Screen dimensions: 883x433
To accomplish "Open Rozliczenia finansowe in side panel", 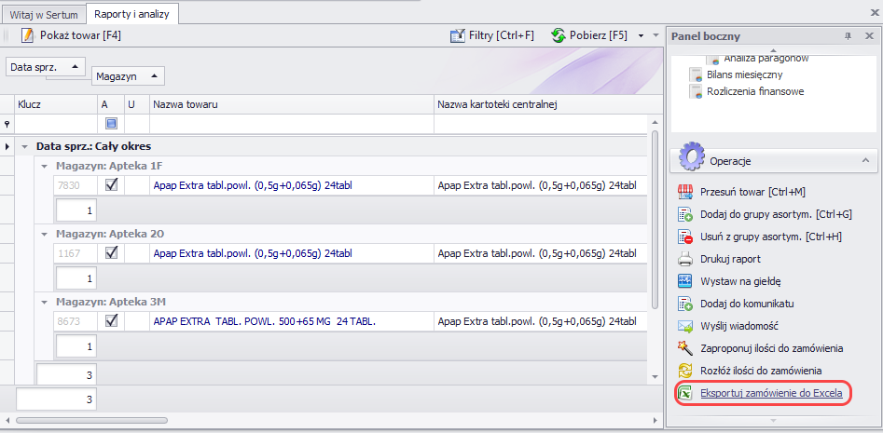I will tap(755, 91).
